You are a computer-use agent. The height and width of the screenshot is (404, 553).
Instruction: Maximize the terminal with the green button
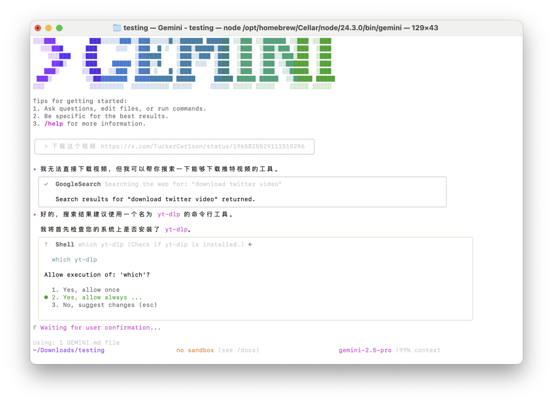click(x=59, y=28)
